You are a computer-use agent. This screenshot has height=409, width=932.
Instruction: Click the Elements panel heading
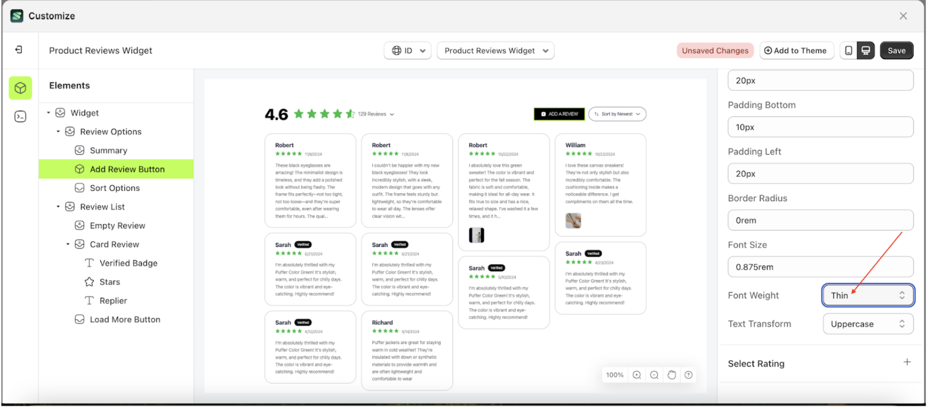click(x=69, y=86)
